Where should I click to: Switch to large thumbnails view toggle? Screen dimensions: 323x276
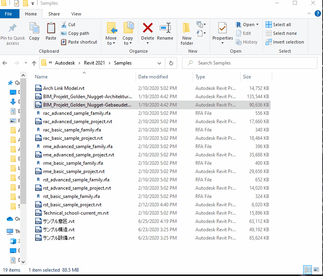point(317,270)
